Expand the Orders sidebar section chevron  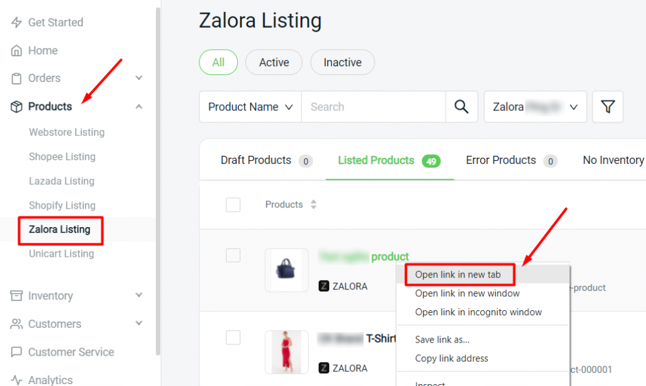click(139, 78)
